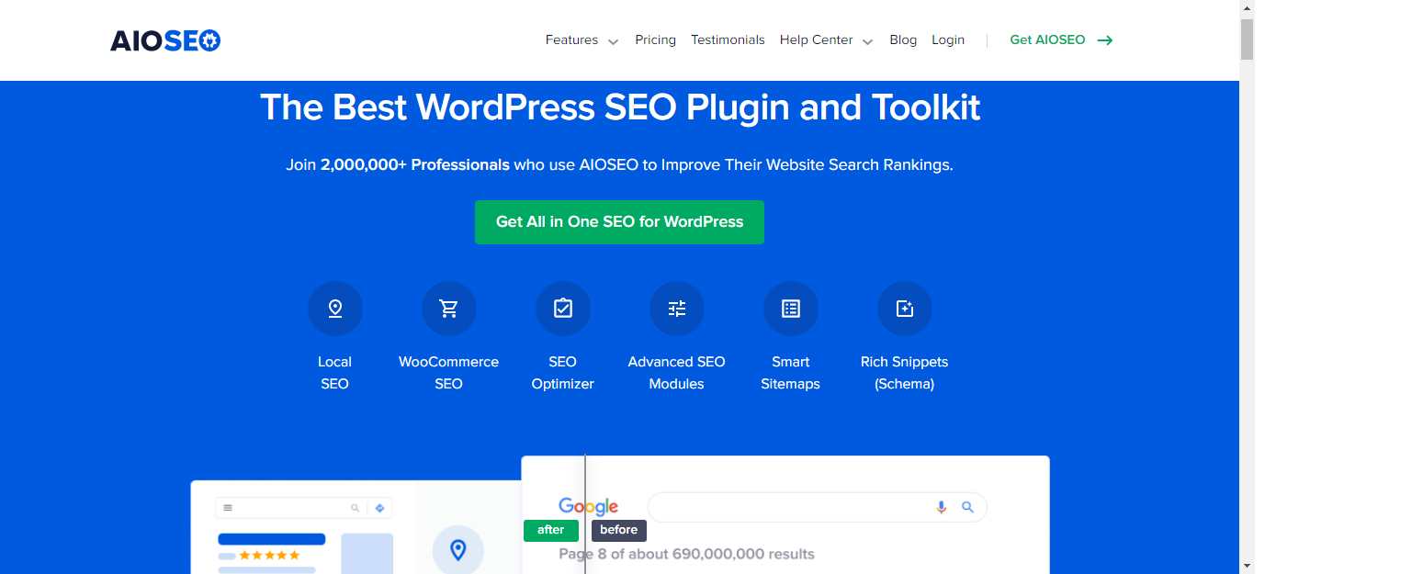This screenshot has height=574, width=1423.
Task: Click the Advanced SEO Modules label
Action: [677, 373]
